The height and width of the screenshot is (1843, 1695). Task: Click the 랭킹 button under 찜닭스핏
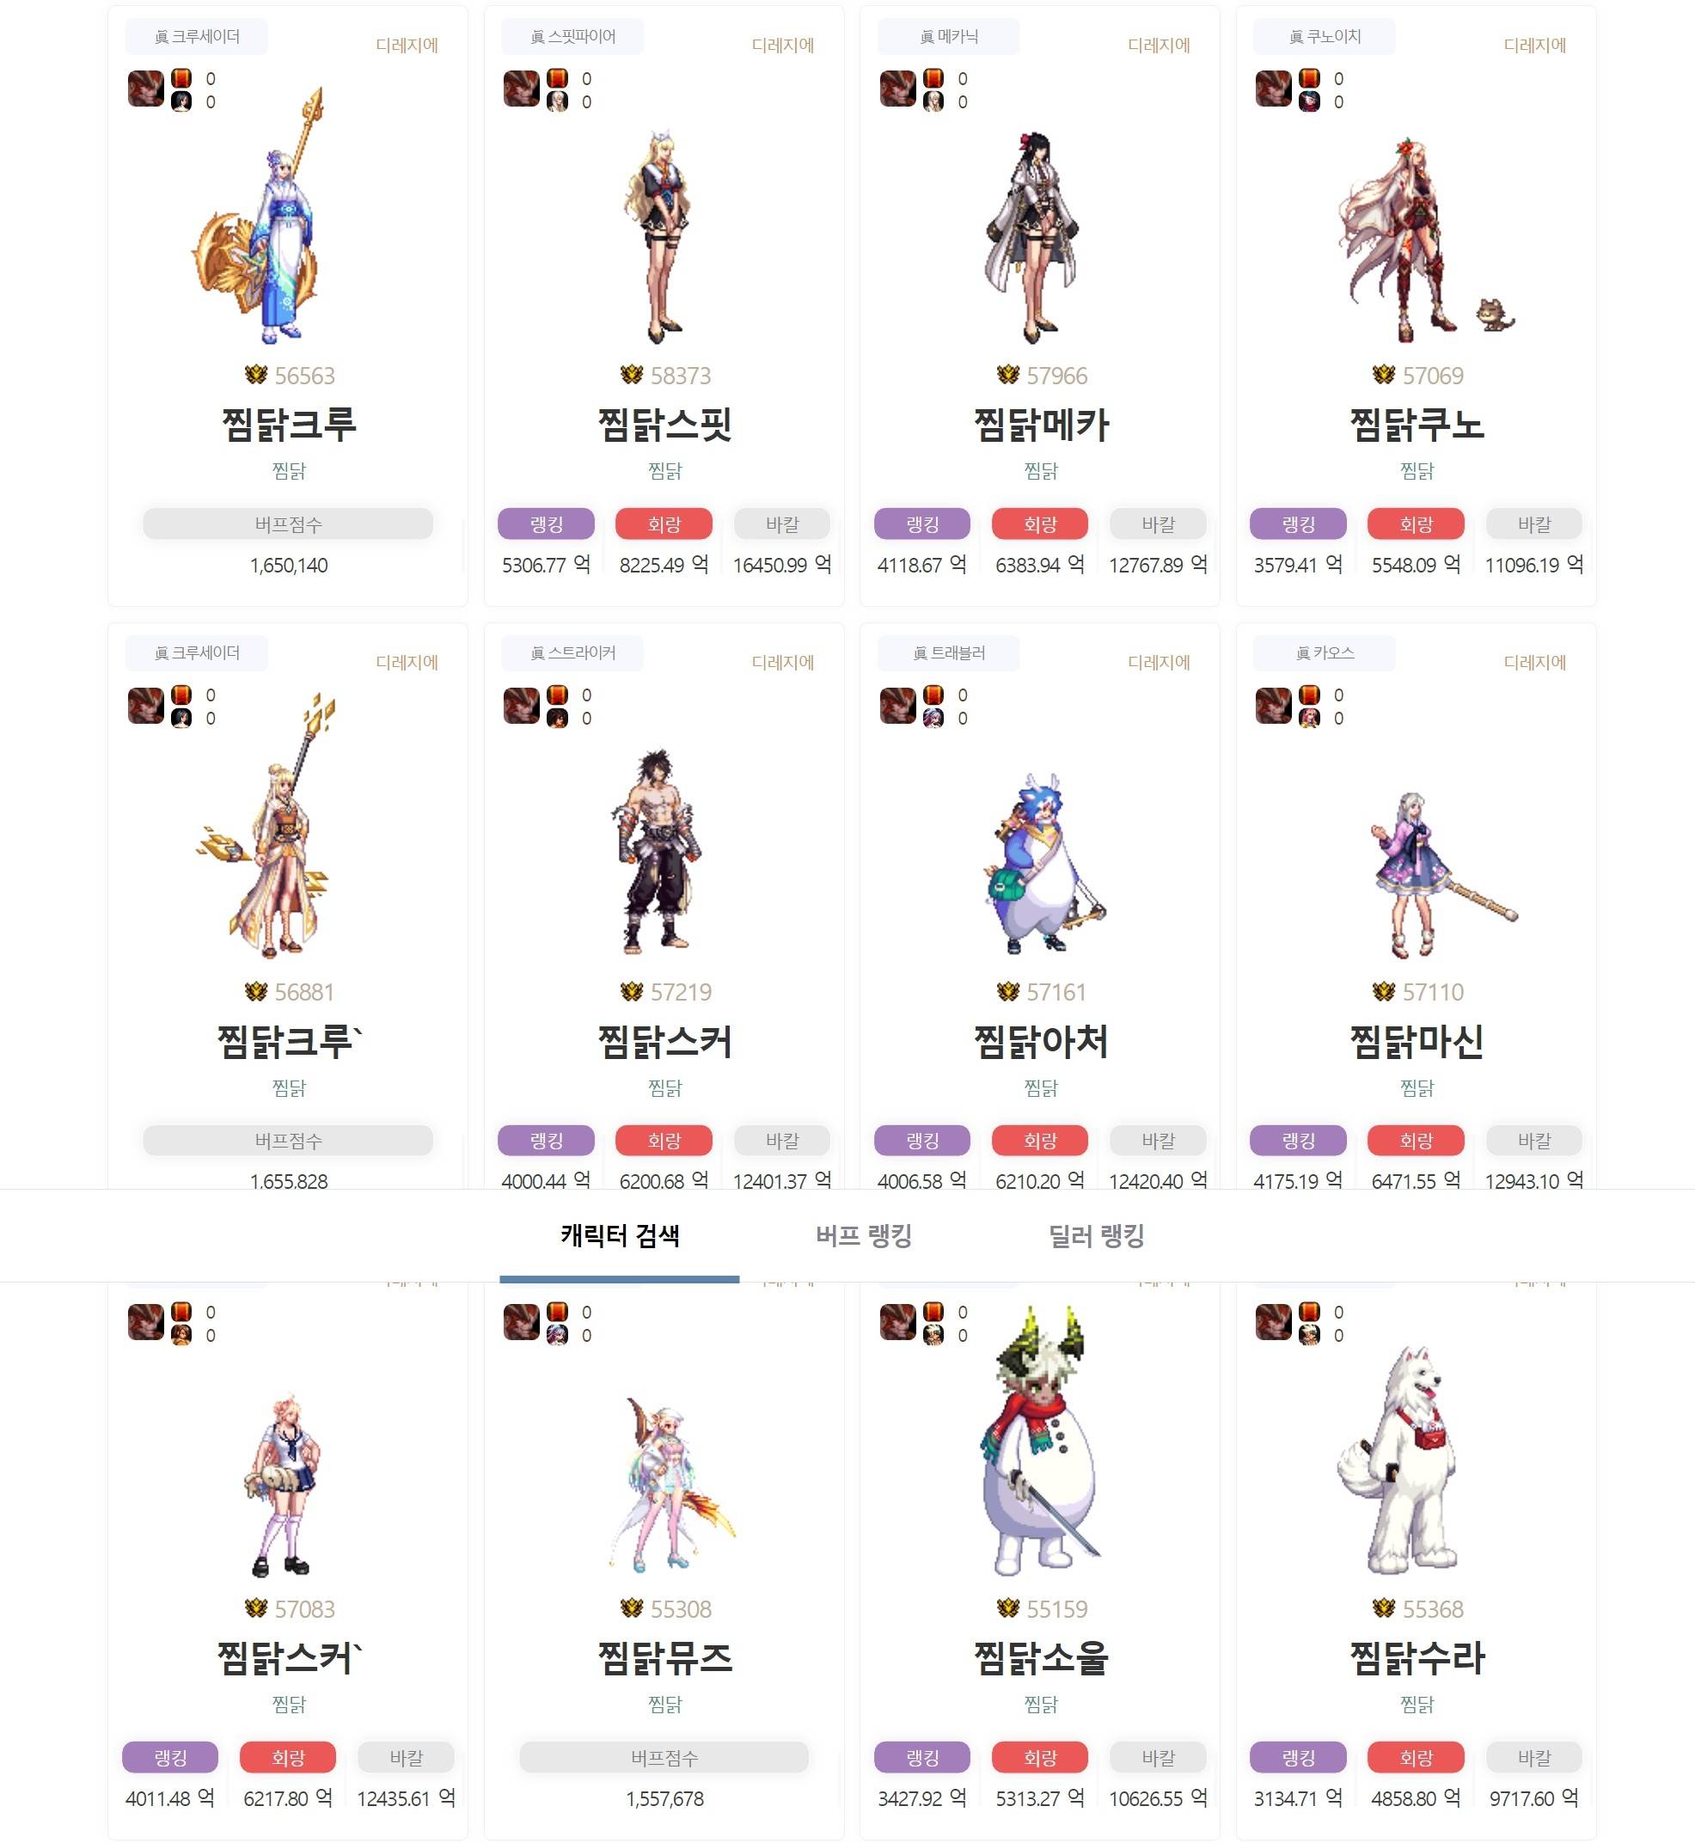coord(546,524)
